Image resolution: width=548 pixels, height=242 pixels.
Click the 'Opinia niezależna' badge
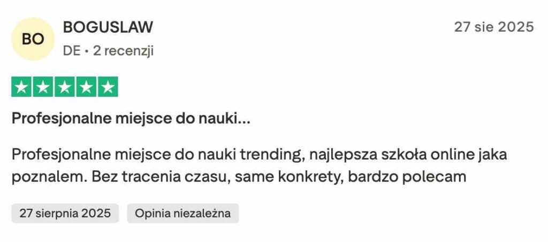(x=182, y=213)
